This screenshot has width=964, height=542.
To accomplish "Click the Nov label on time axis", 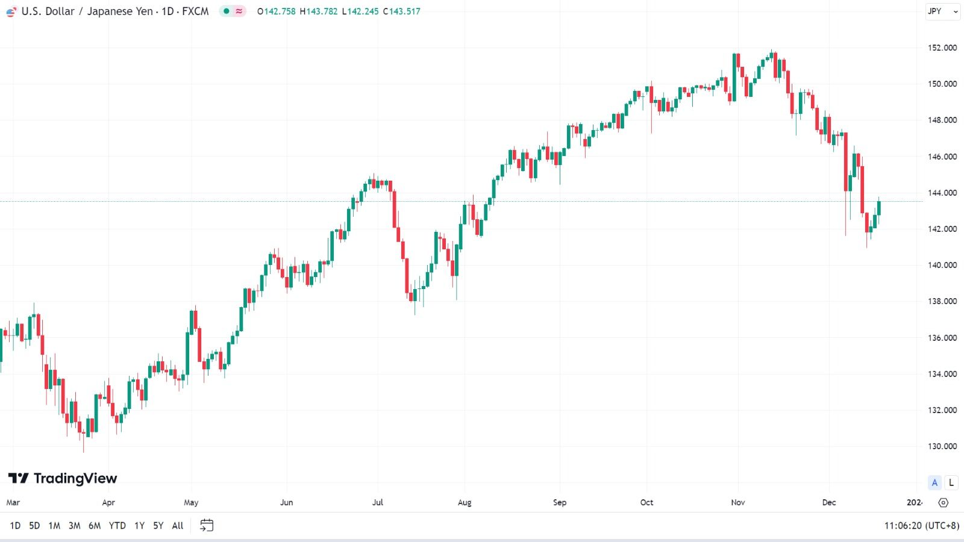I will pos(738,502).
